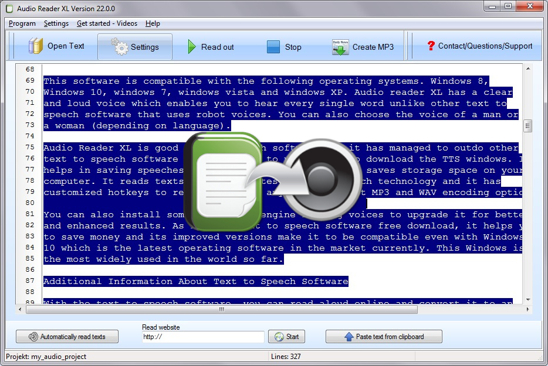Viewport: 548px width, 366px height.
Task: Click the Audio Reader XL title bar app icon
Action: [9, 8]
